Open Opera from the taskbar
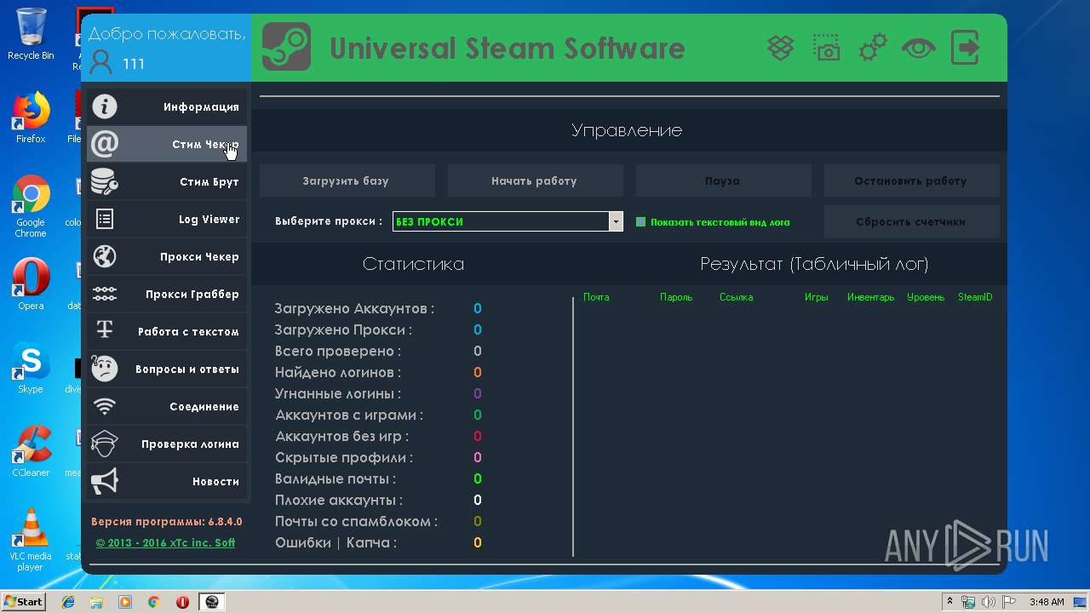 [x=182, y=602]
